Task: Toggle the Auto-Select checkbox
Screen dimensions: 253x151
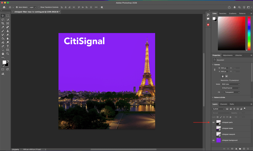Action: (17, 7)
